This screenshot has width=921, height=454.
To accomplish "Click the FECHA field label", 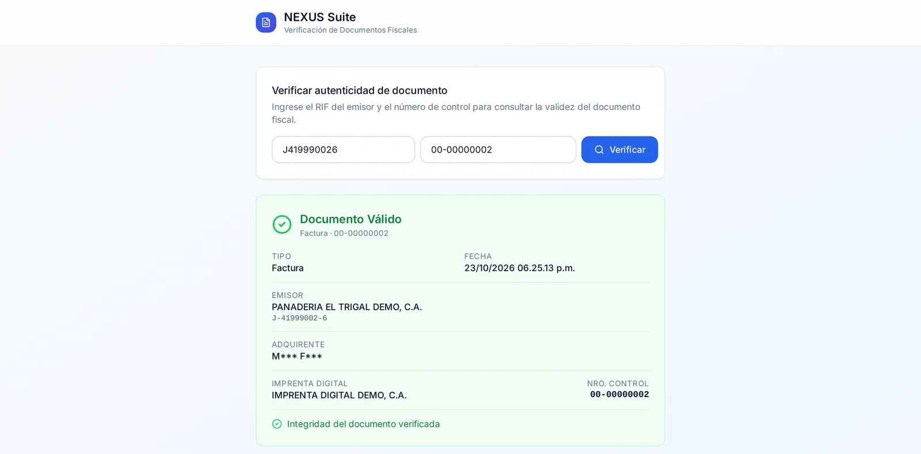I will tap(478, 256).
